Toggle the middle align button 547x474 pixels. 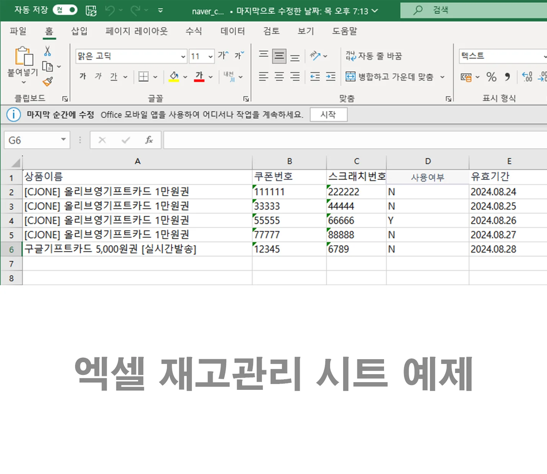(279, 56)
